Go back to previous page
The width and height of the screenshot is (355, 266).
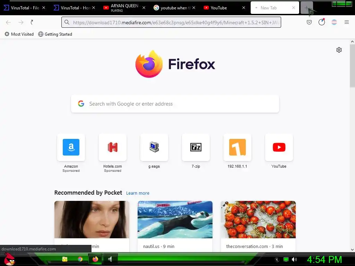[8, 22]
